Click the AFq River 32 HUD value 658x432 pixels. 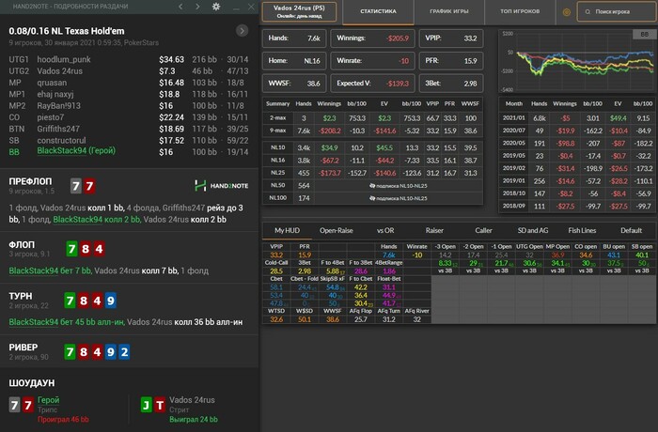coord(416,319)
